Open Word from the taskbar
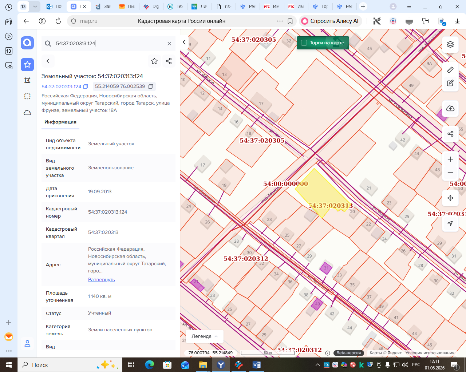This screenshot has width=466, height=372. pos(256,365)
